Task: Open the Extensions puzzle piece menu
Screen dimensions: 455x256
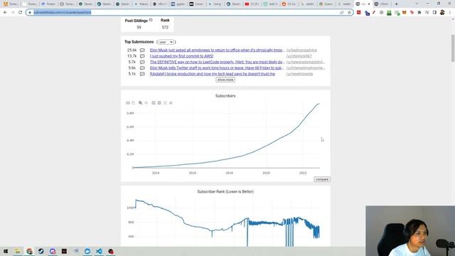Action: click(x=419, y=13)
